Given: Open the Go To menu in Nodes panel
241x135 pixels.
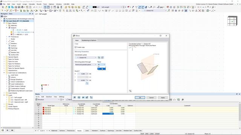Looking at the screenshot, I should click(38, 97).
